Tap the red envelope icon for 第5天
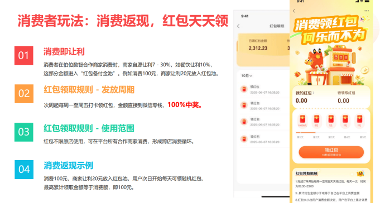The image size is (385, 203). 359,119
